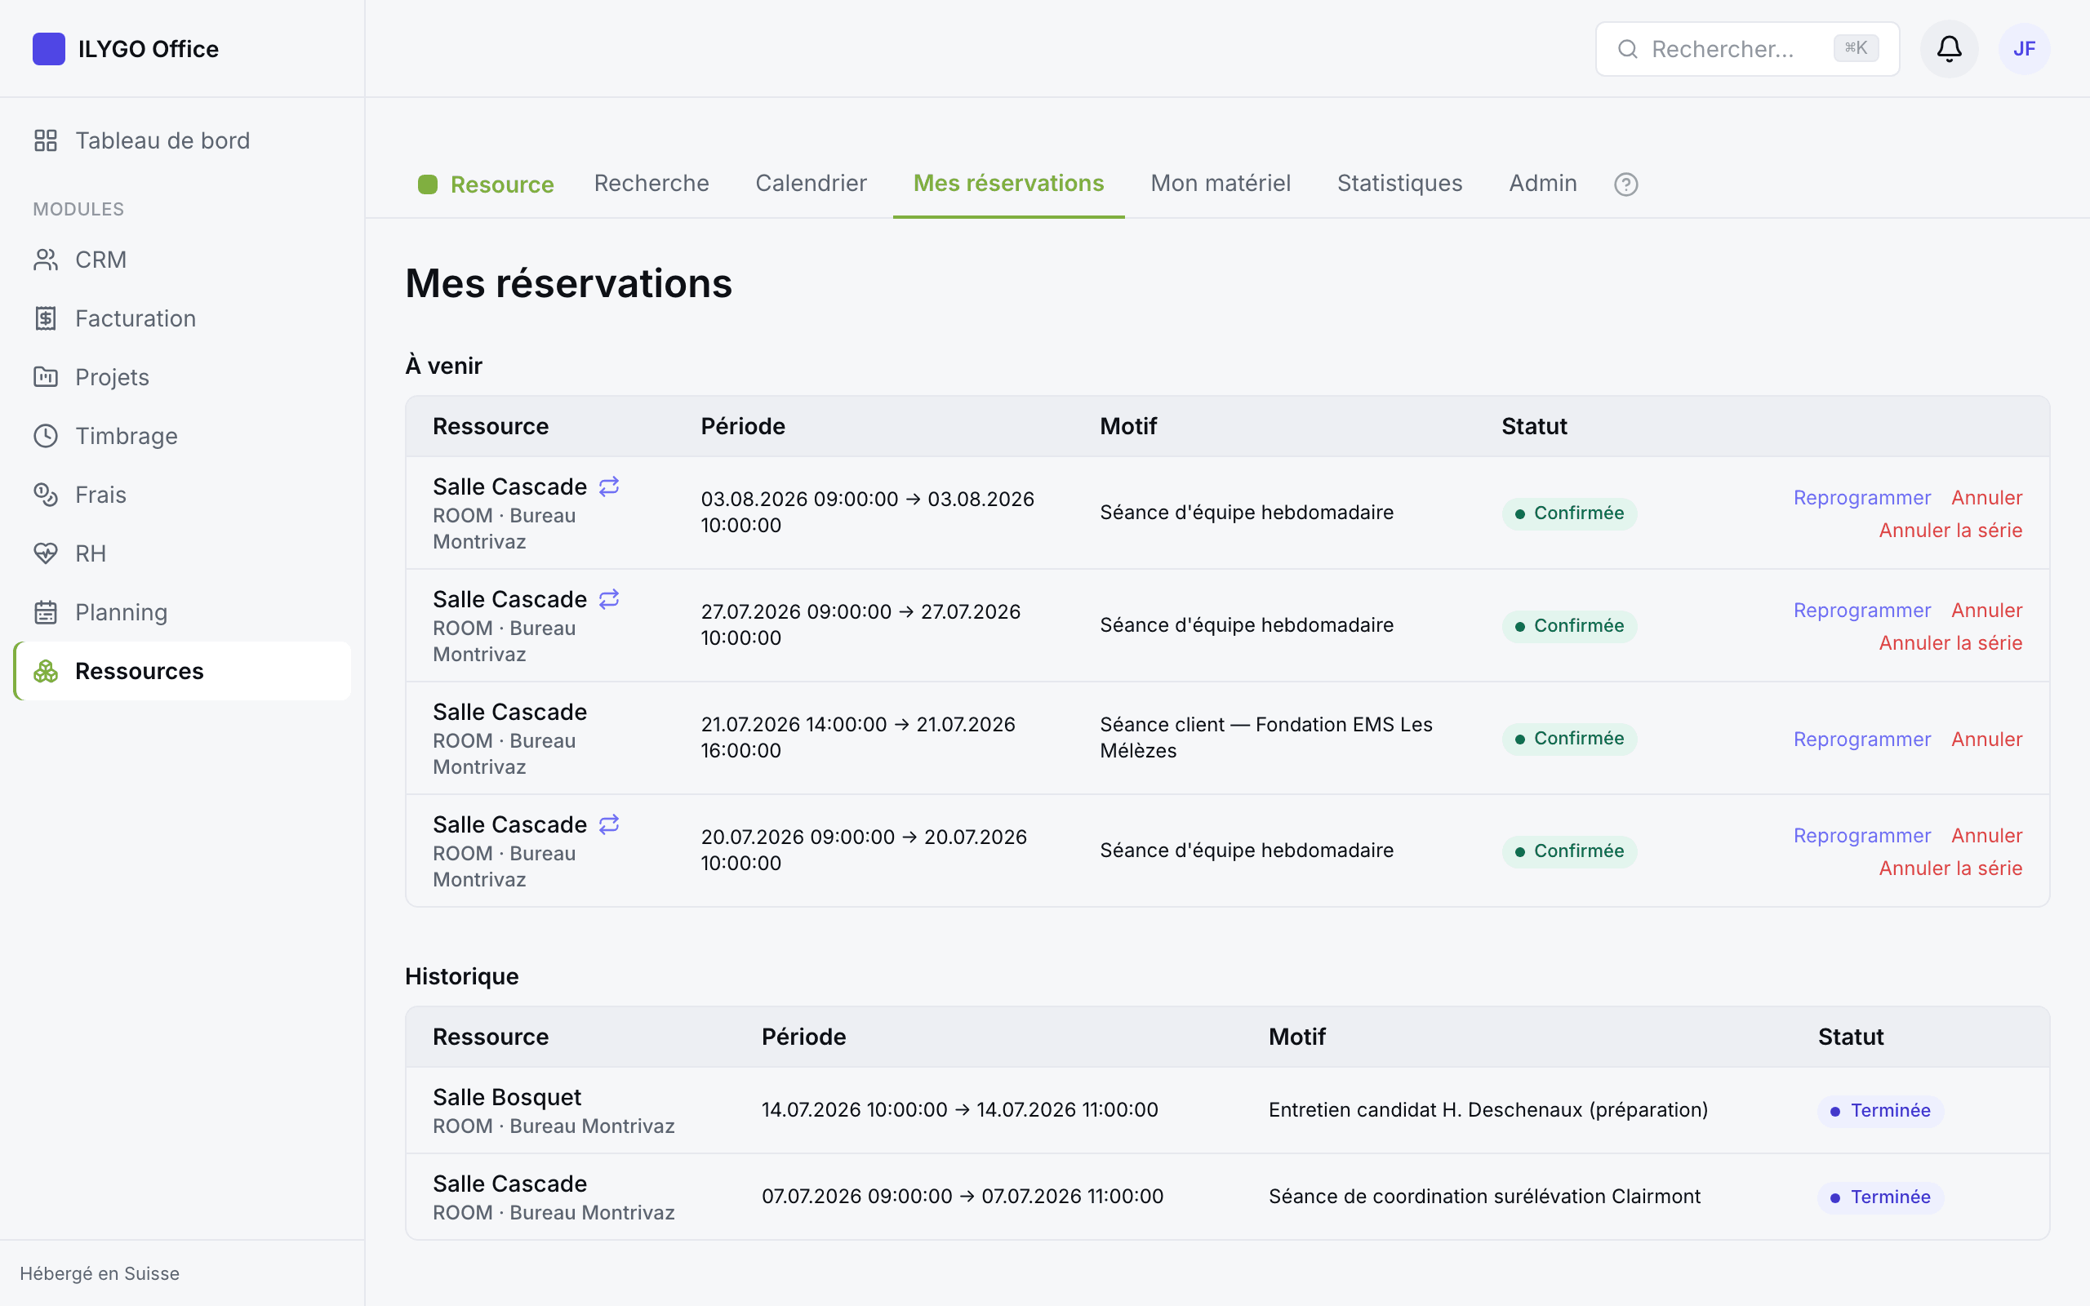Click Salle Bosquet in Historique
Viewport: 2090px width, 1306px height.
point(507,1098)
